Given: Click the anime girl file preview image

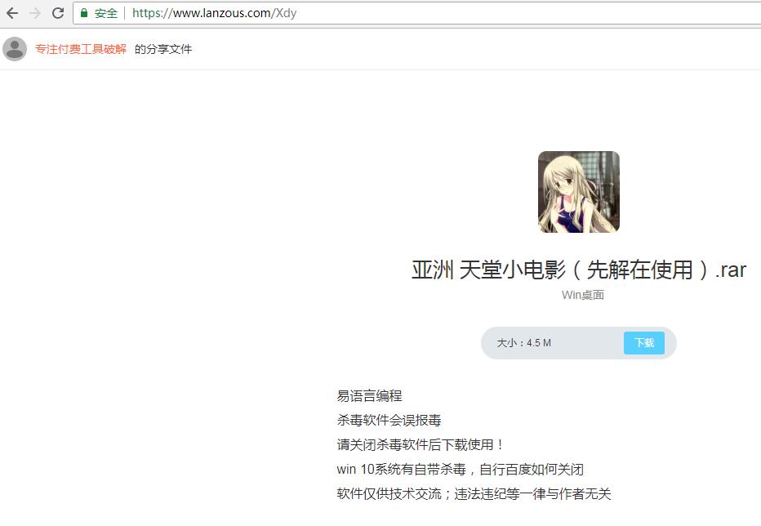Looking at the screenshot, I should (578, 191).
